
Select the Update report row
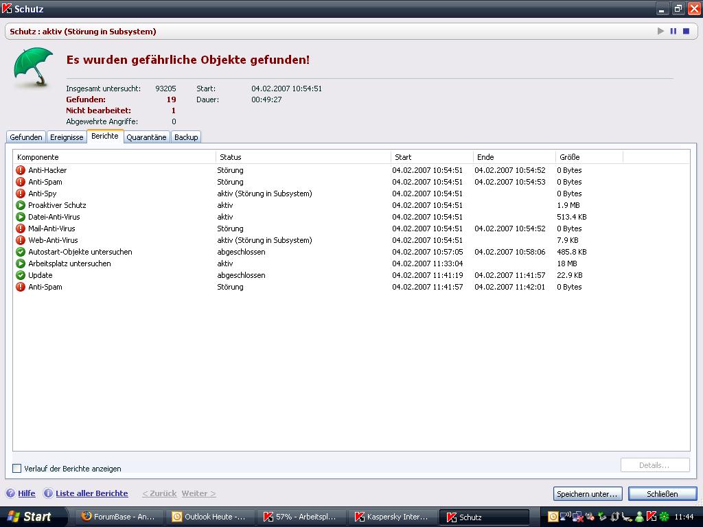(351, 275)
